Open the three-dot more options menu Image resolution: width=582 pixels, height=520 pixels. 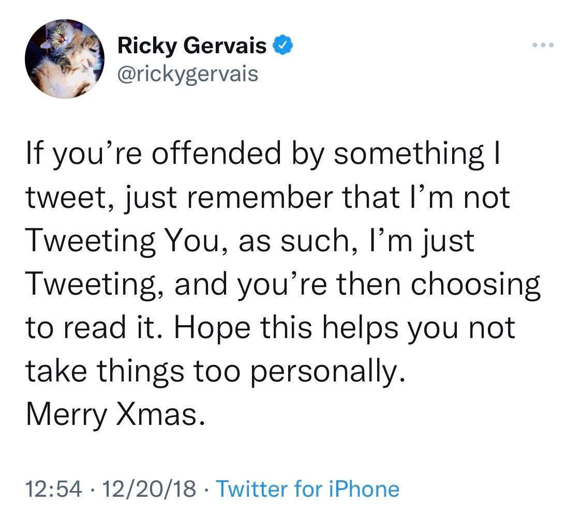543,45
